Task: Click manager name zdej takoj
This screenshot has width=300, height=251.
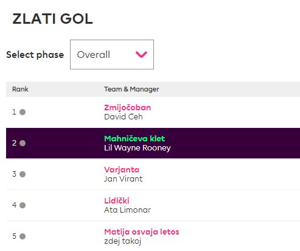Action: coord(122,241)
